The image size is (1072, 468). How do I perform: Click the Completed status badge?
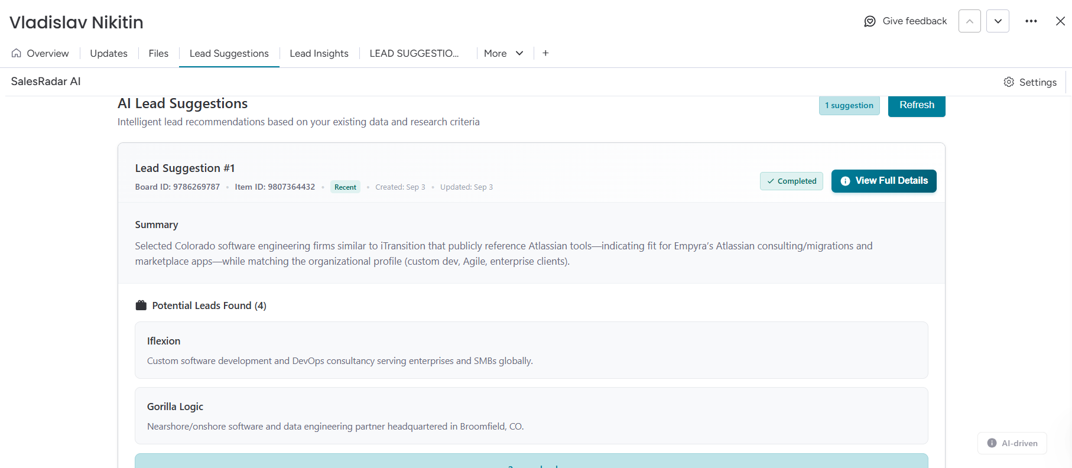(791, 181)
